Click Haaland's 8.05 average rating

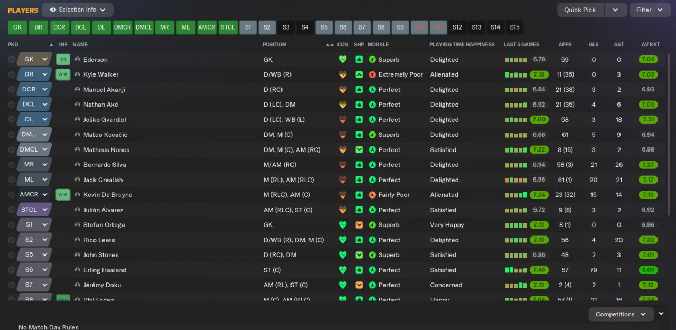tap(648, 270)
